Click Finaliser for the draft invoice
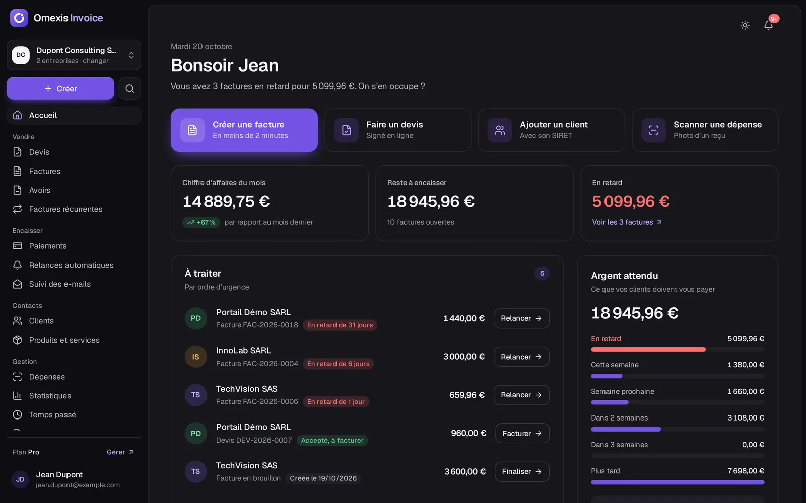Screen dimensions: 806x503 (522, 471)
